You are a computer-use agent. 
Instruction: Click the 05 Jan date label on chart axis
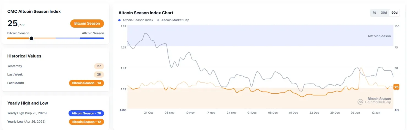[x=355, y=112]
